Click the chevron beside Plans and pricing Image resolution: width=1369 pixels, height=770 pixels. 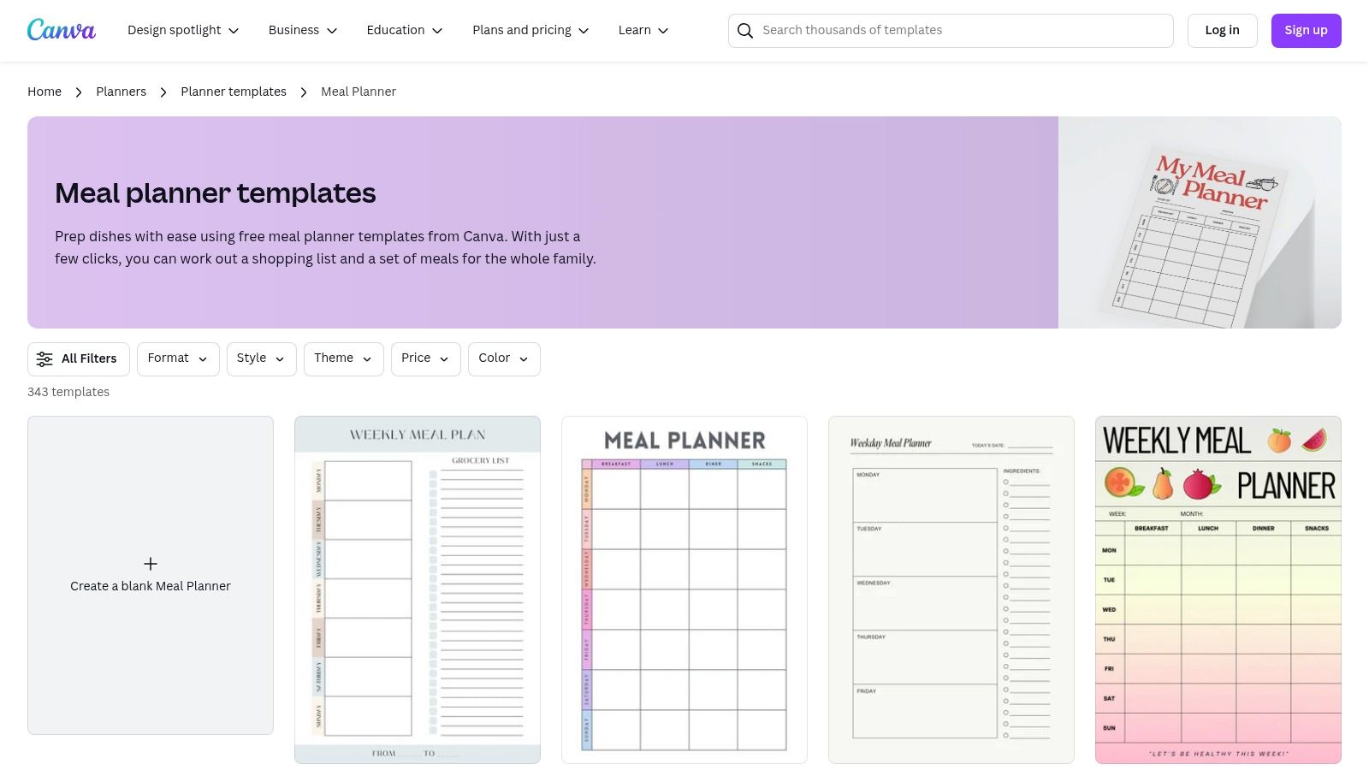584,30
